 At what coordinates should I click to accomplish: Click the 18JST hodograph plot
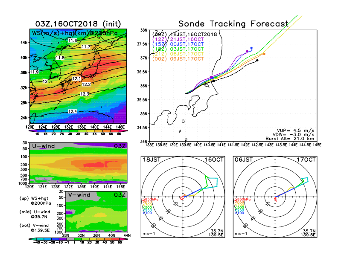pos(183,197)
